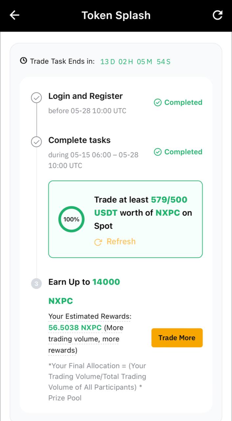The image size is (232, 421).
Task: Click the Earn Up to 14000 heading
Action: 84,282
